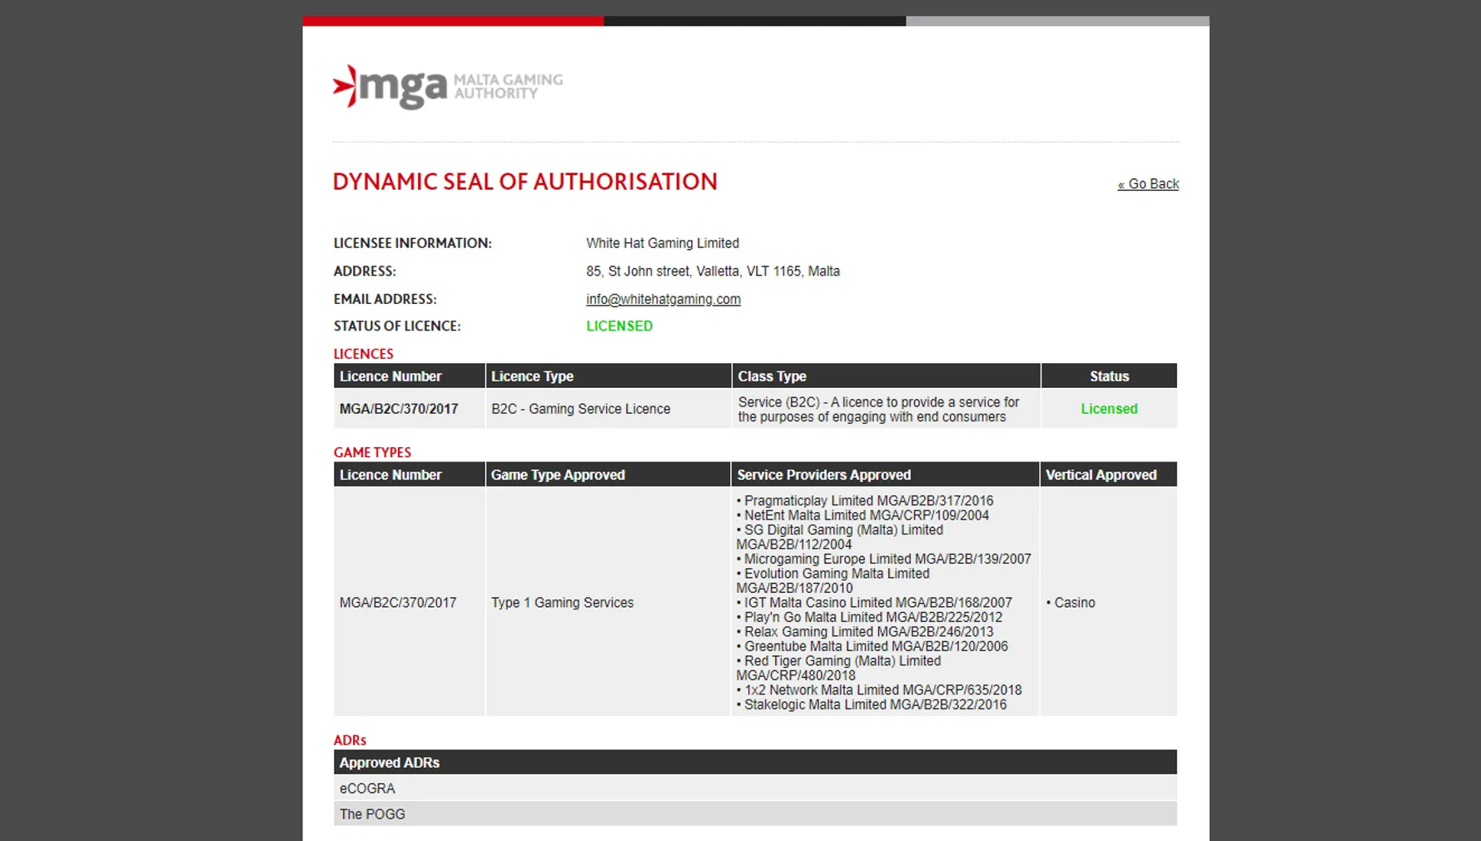The image size is (1481, 841).
Task: Click the red 'GAME TYPES' section heading
Action: click(x=372, y=453)
